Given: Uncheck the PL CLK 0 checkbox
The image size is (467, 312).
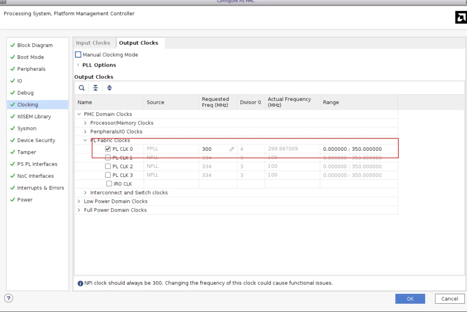Looking at the screenshot, I should [108, 149].
